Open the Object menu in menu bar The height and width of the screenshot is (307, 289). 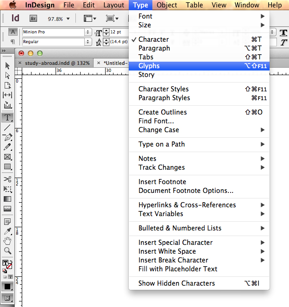167,5
